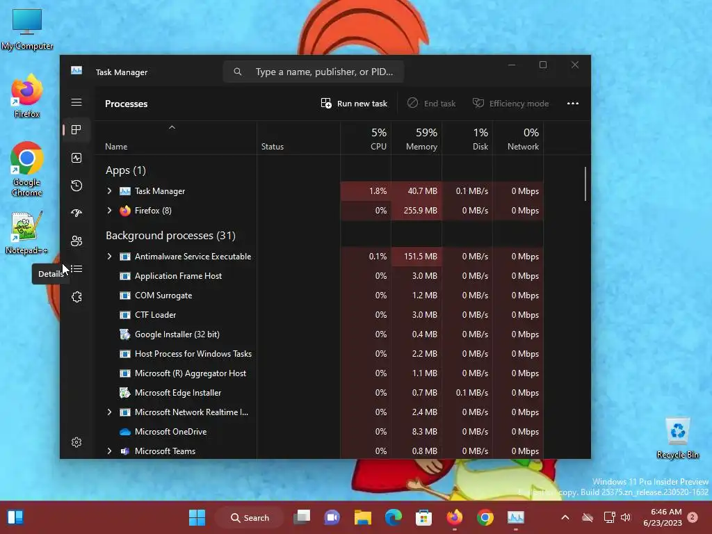Select Microsoft (R) Aggregator Host row
Image resolution: width=712 pixels, height=534 pixels.
(x=318, y=373)
